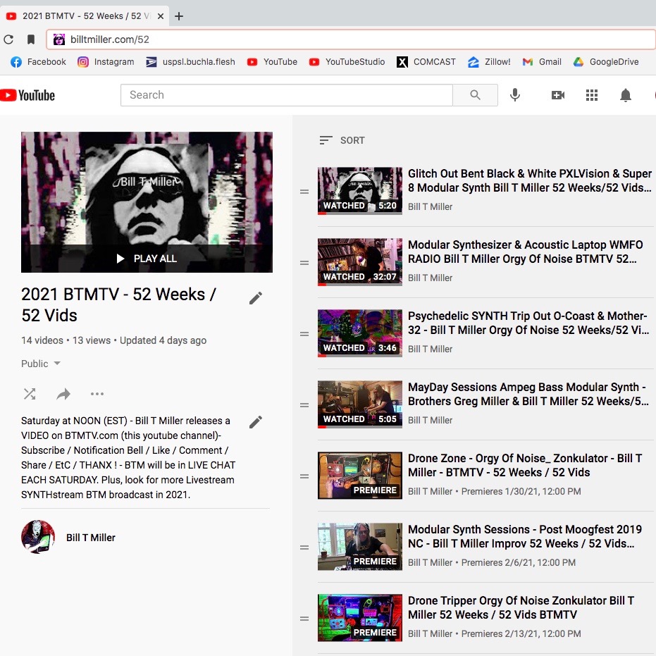The height and width of the screenshot is (656, 656).
Task: Open notifications via the bell icon
Action: pos(626,94)
